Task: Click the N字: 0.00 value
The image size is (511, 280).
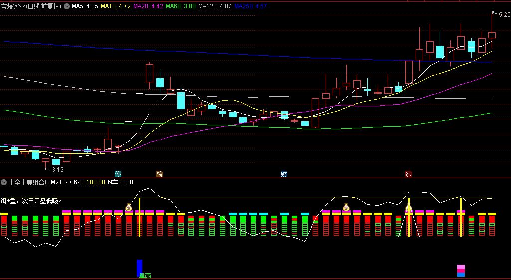Action: coord(121,182)
